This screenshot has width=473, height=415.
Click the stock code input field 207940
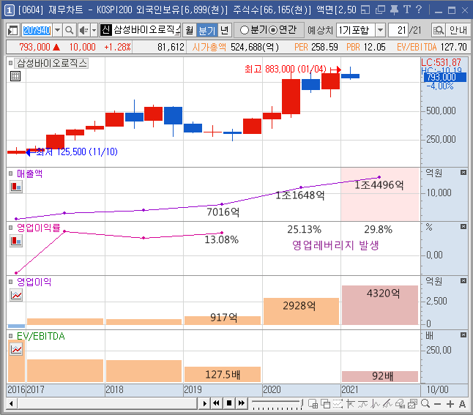coord(37,30)
